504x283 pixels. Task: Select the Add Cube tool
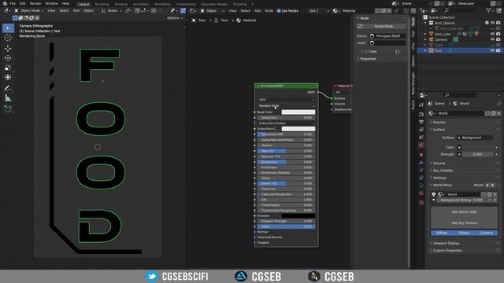(8, 109)
